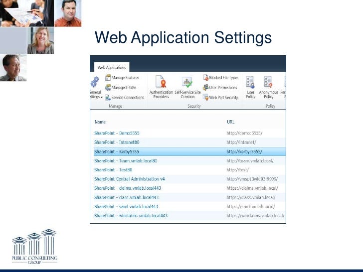Click URL http://kerby:5555/
This screenshot has width=363, height=272.
pos(244,152)
